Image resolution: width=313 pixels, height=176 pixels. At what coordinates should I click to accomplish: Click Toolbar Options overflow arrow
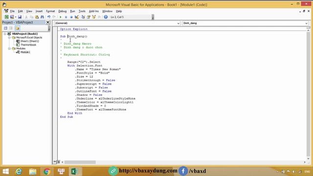point(153,17)
